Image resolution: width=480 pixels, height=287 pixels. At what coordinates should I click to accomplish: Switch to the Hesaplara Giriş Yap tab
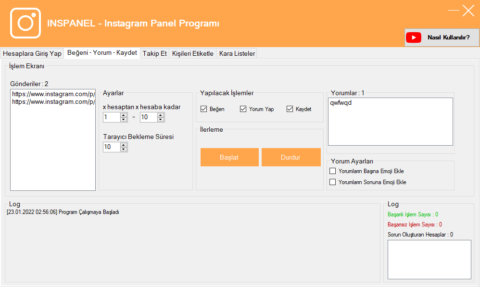tap(32, 53)
